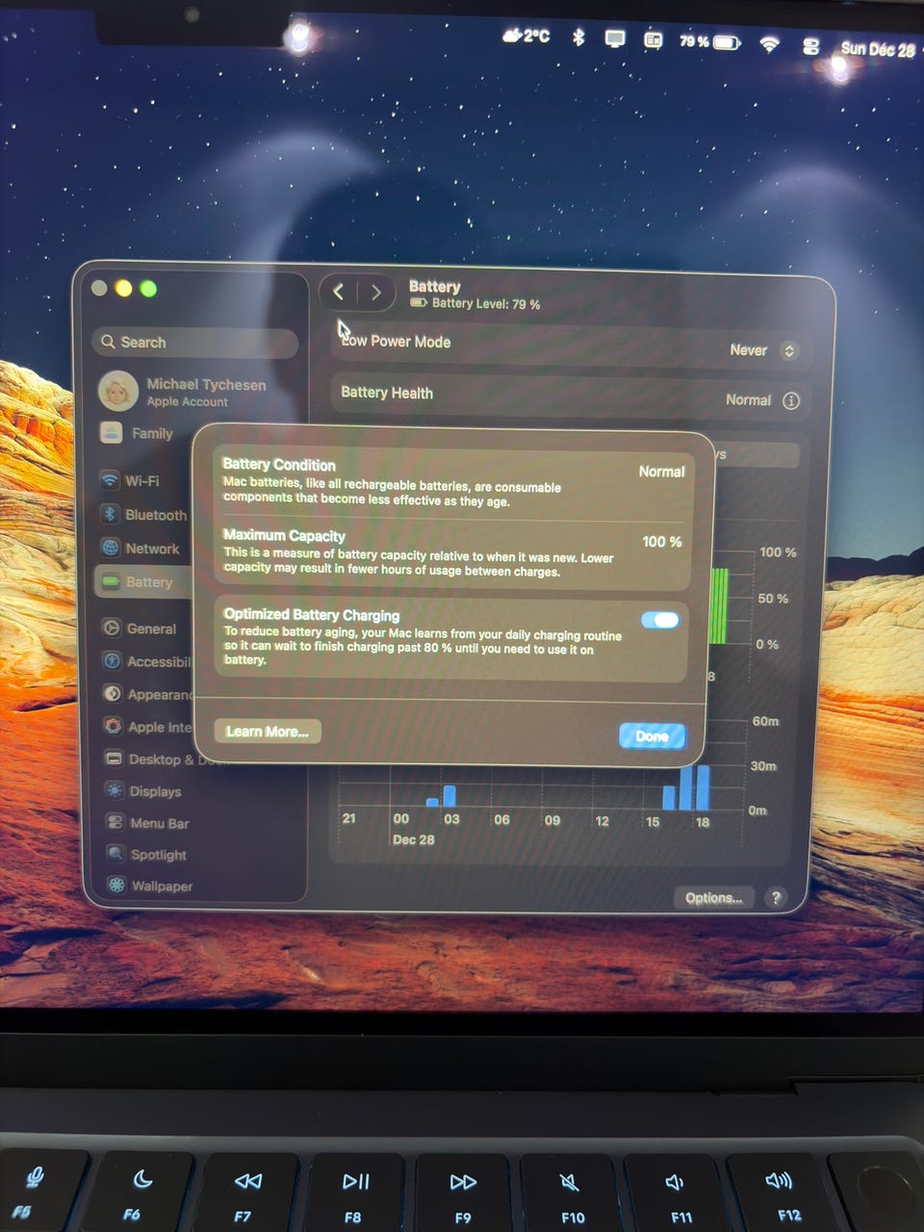Click the Apple Intelligence sidebar icon

(113, 727)
